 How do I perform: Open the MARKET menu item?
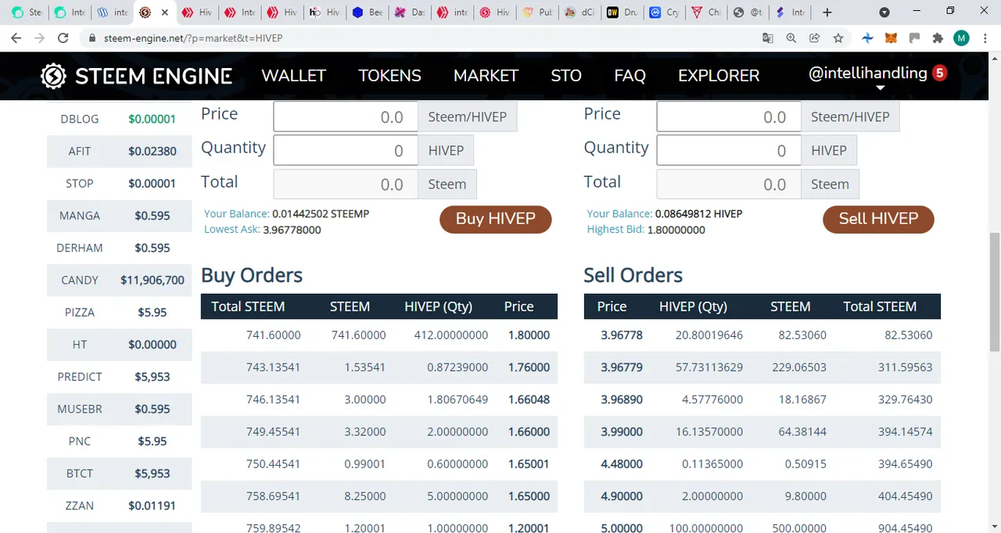pos(486,76)
